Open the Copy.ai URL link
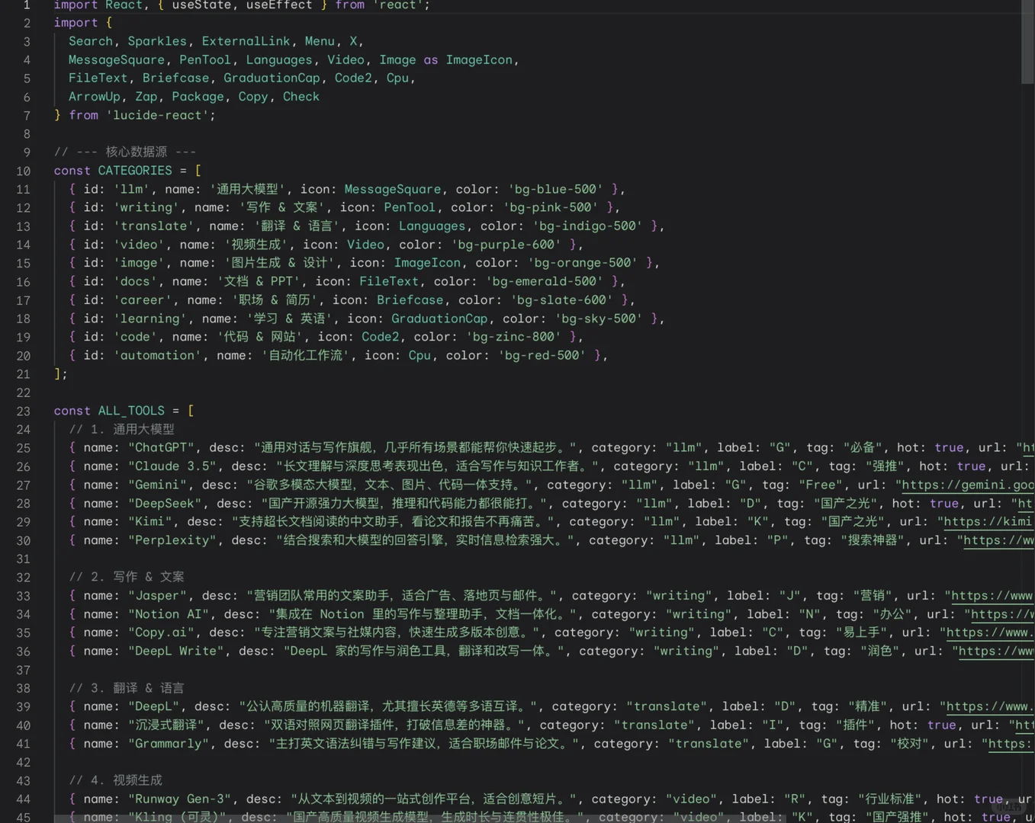 click(990, 632)
